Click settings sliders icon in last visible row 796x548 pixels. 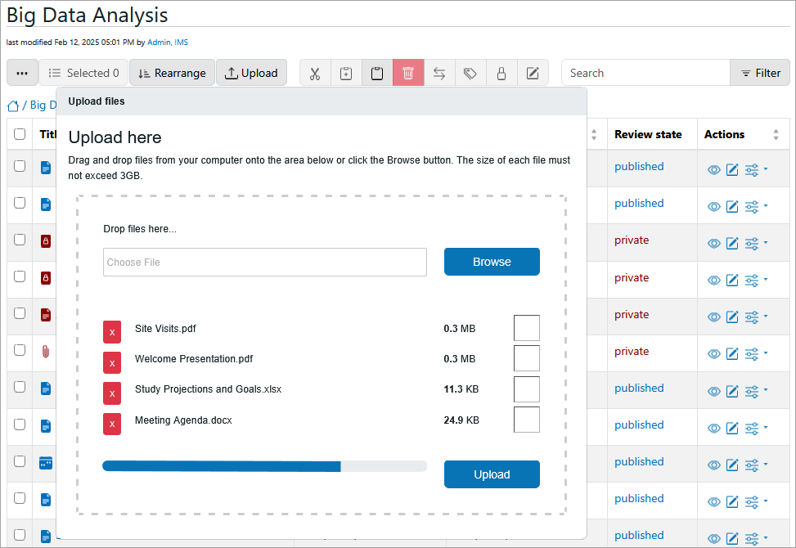coord(752,538)
